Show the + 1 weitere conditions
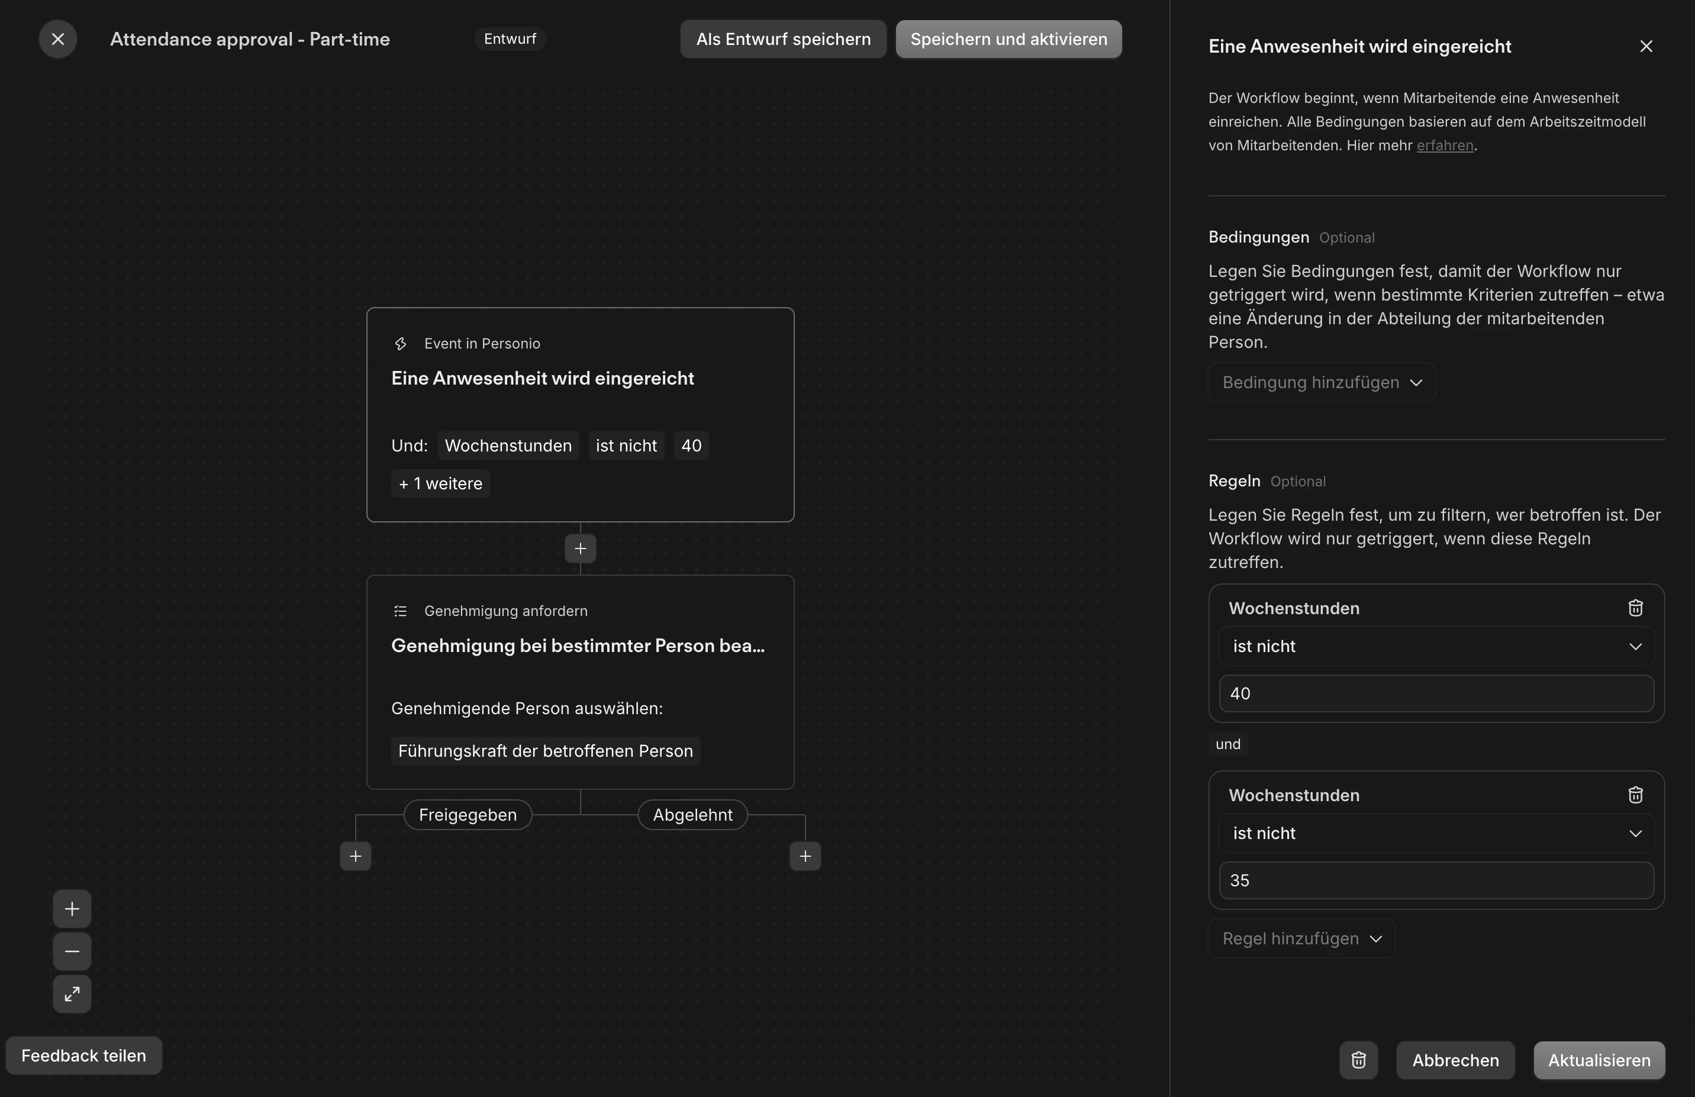This screenshot has height=1097, width=1695. point(440,483)
